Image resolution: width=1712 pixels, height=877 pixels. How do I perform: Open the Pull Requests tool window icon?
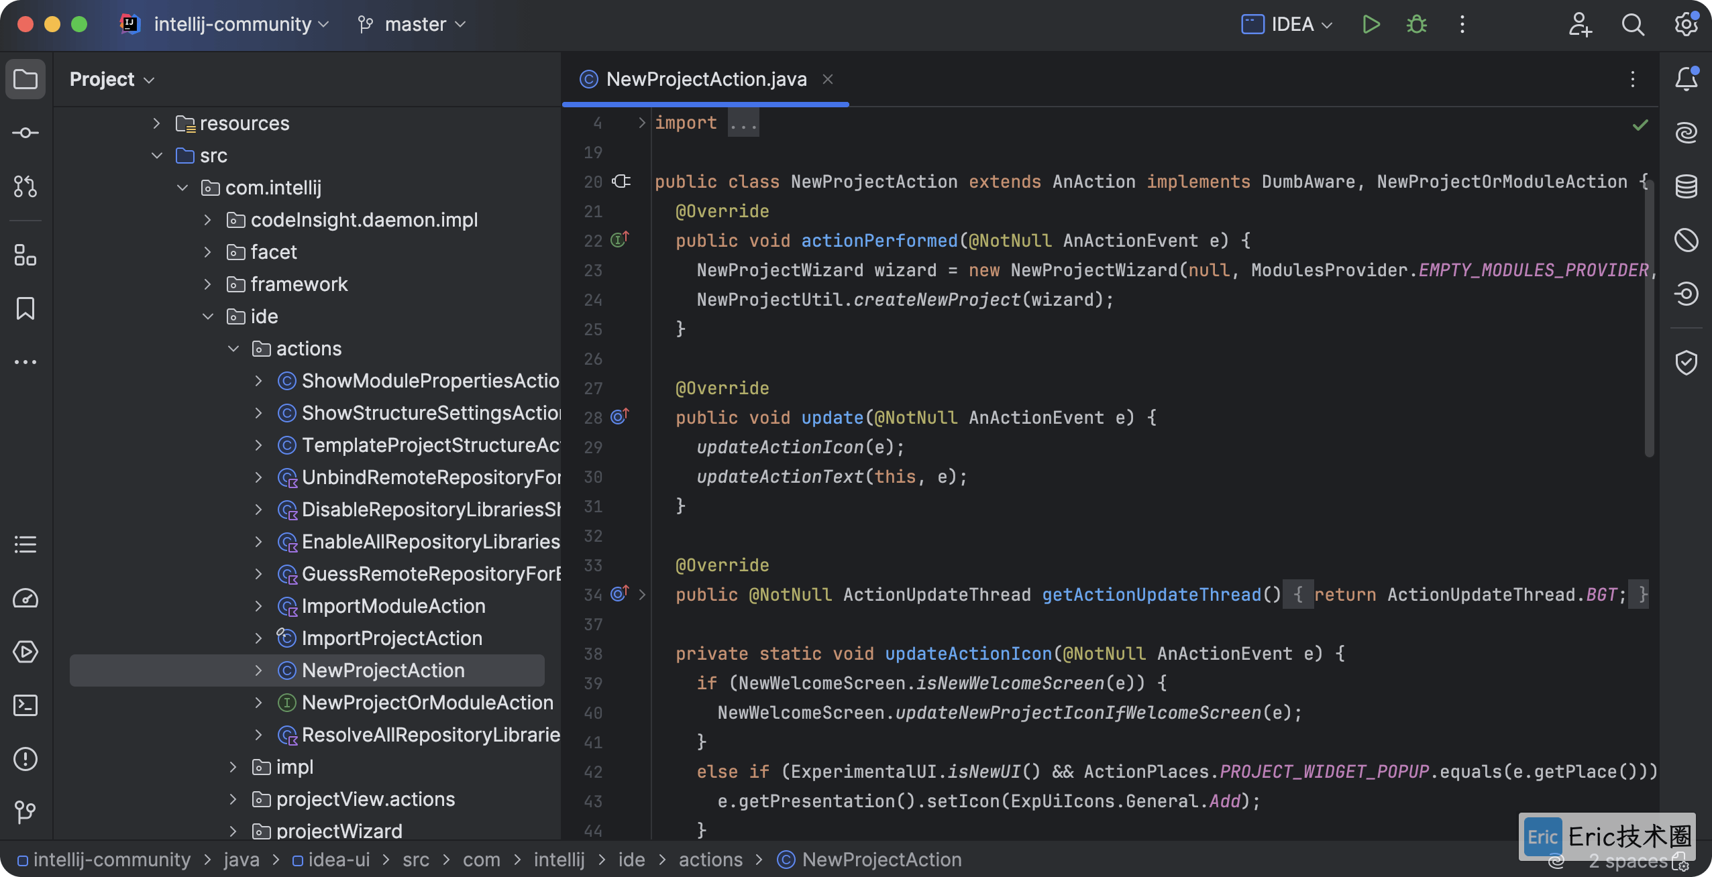(x=25, y=186)
